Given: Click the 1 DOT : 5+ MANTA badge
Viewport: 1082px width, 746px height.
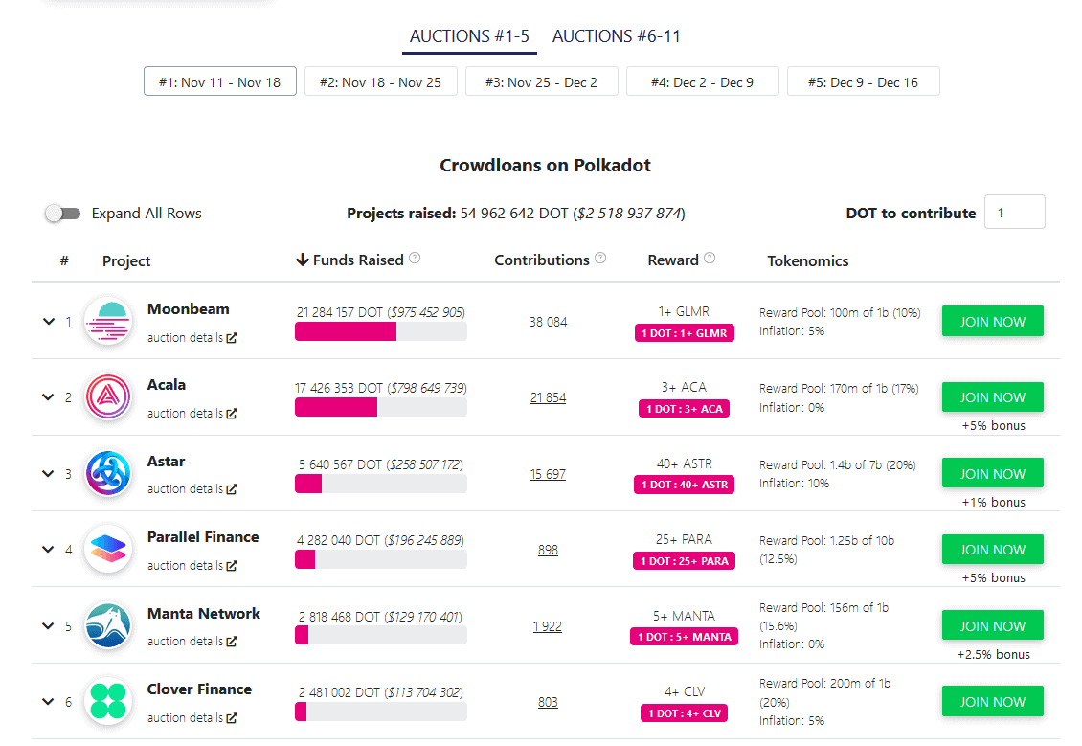Looking at the screenshot, I should (x=685, y=637).
